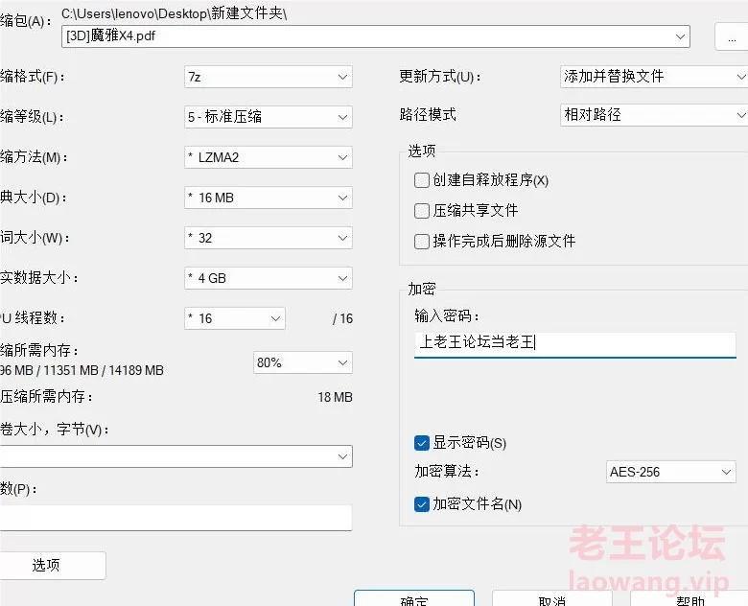Open the 7z archive format dropdown

pos(269,77)
